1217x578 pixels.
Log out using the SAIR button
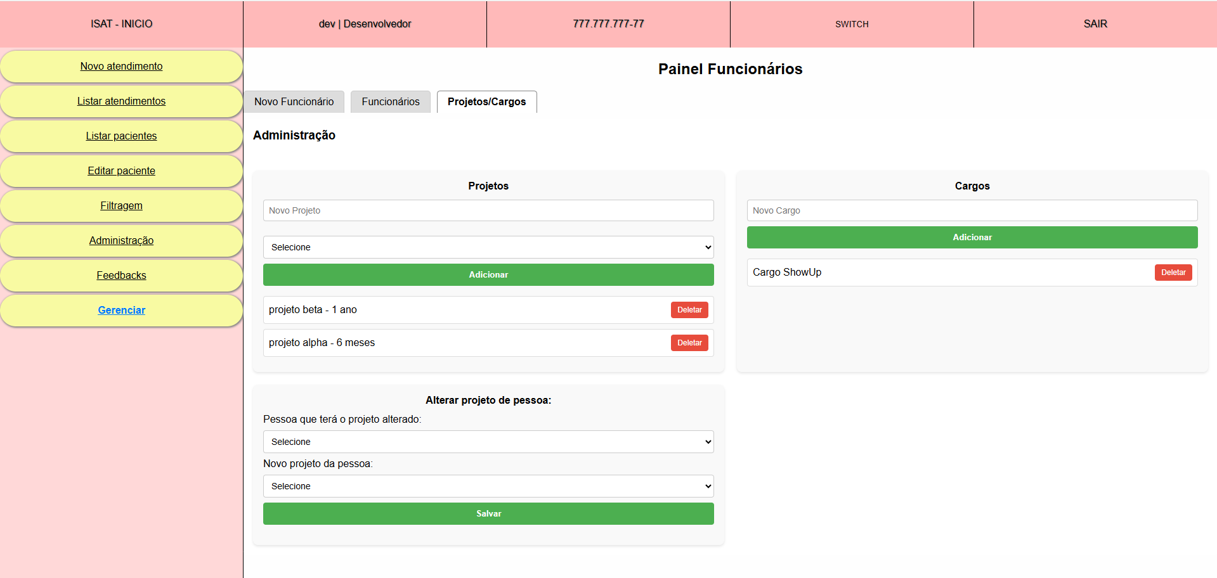[x=1095, y=24]
